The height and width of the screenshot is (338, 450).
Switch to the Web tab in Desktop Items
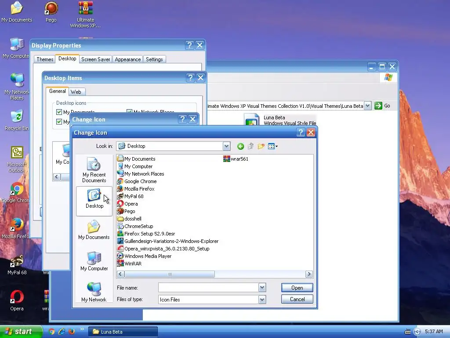click(x=76, y=92)
